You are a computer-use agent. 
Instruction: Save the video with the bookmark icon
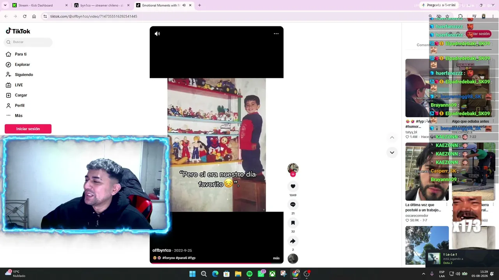(x=293, y=223)
